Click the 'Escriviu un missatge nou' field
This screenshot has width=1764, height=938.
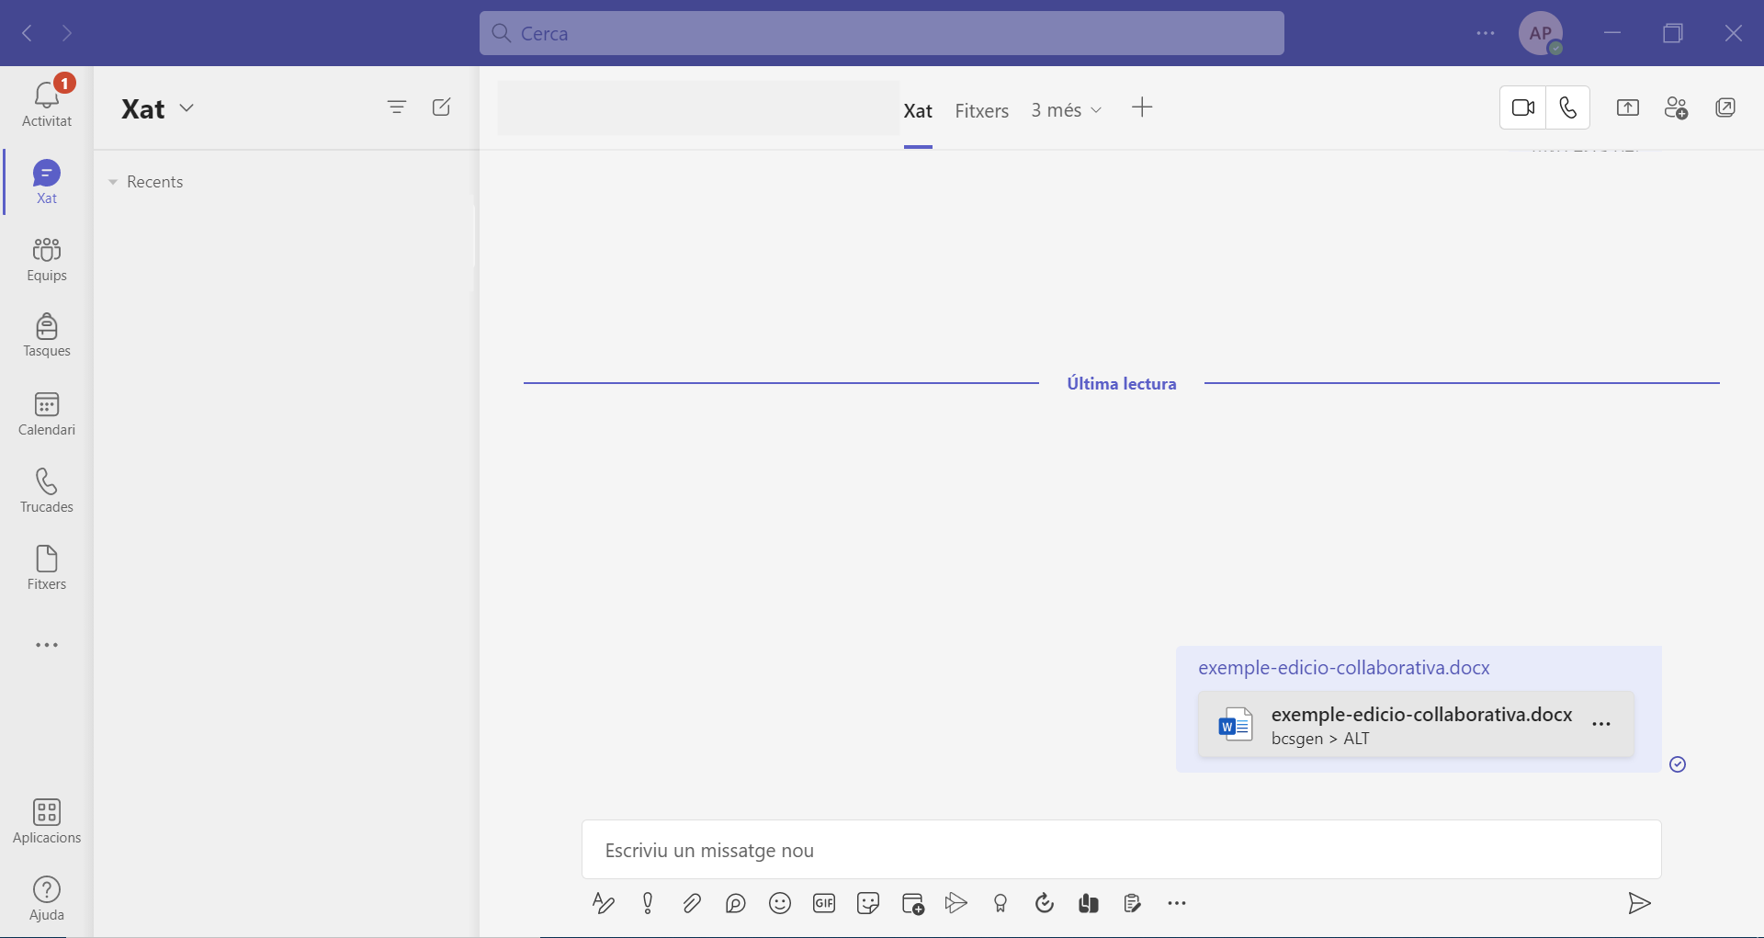click(x=1121, y=850)
